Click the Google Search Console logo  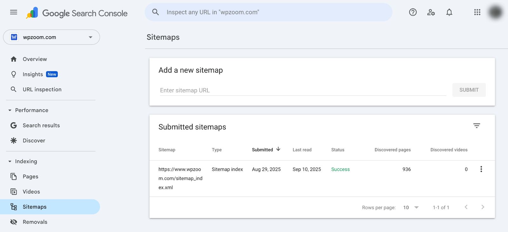point(77,13)
